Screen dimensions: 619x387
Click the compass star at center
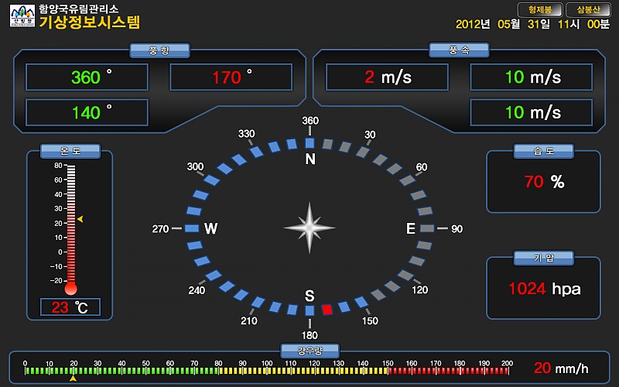309,228
